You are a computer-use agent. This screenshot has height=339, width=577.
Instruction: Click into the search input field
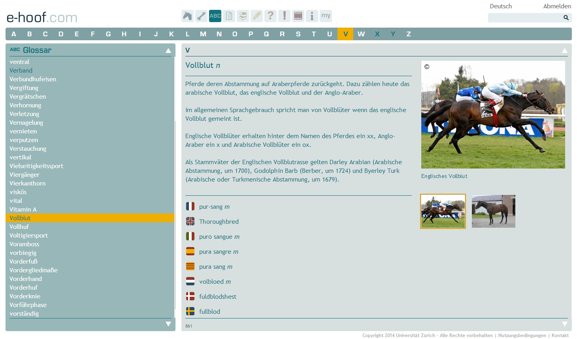tap(524, 18)
